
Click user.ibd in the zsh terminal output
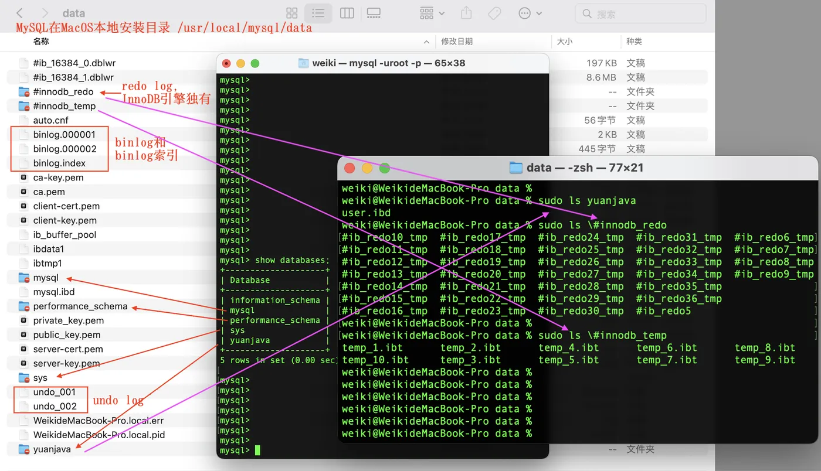pos(366,213)
